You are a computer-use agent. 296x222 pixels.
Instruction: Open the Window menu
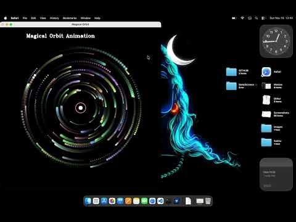pyautogui.click(x=86, y=18)
